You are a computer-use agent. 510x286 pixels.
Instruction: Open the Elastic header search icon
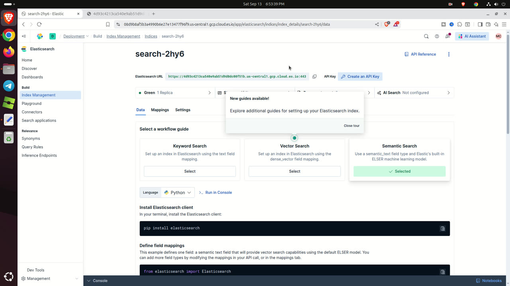coord(426,36)
